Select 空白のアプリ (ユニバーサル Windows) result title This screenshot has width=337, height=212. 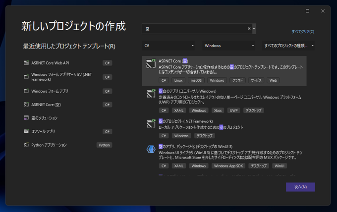[x=187, y=91]
